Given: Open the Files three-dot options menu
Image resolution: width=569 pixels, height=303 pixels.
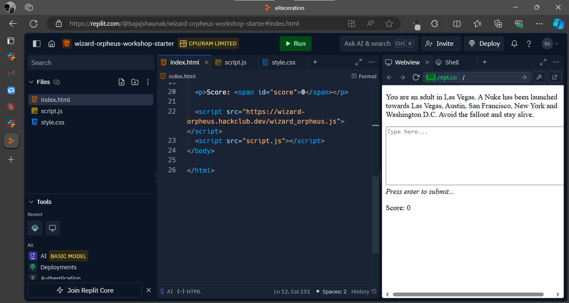Looking at the screenshot, I should pos(148,82).
